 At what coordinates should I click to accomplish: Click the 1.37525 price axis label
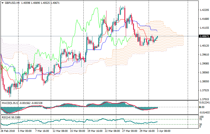click(204, 90)
